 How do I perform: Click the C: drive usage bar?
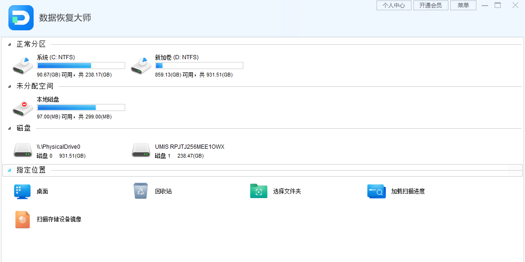[x=81, y=66]
